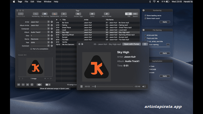203x114 pixels.
Task: Open the gear actions dropdown menu
Action: tap(48, 85)
